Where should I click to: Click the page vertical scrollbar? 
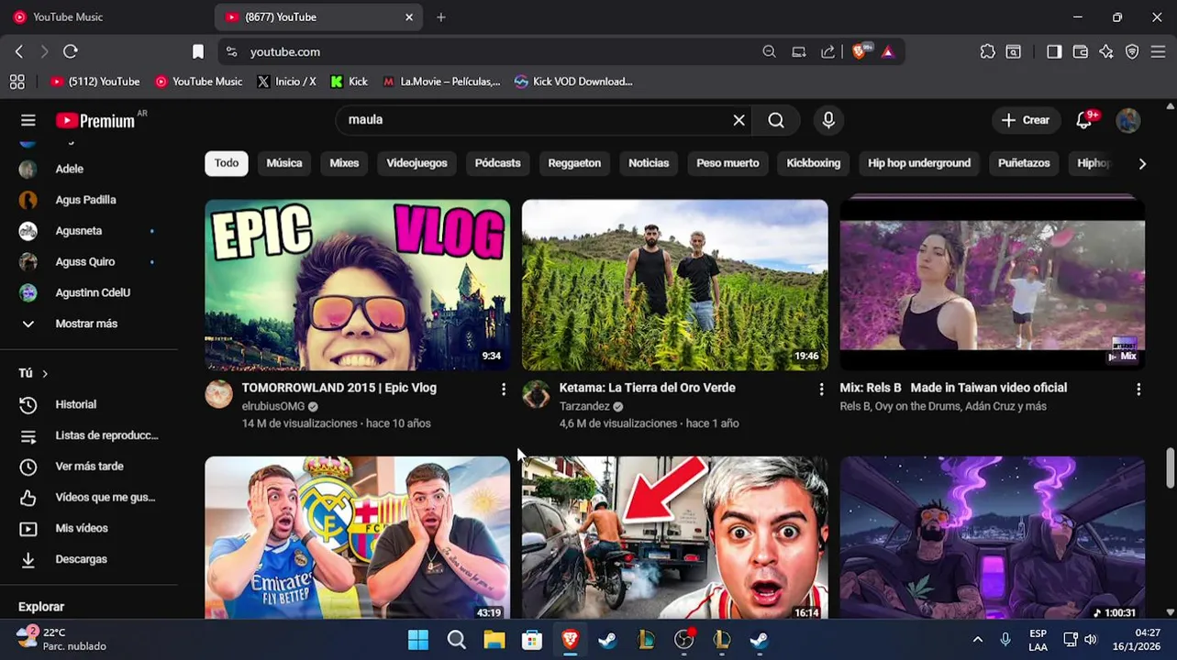[1170, 467]
